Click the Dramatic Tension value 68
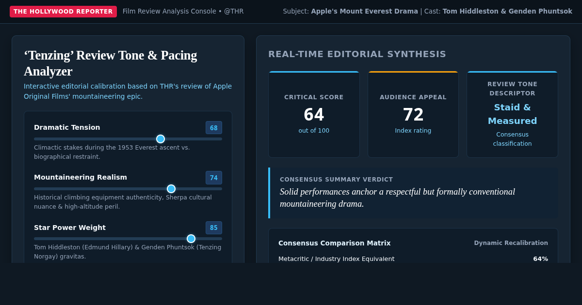This screenshot has height=305, width=582. pyautogui.click(x=214, y=128)
